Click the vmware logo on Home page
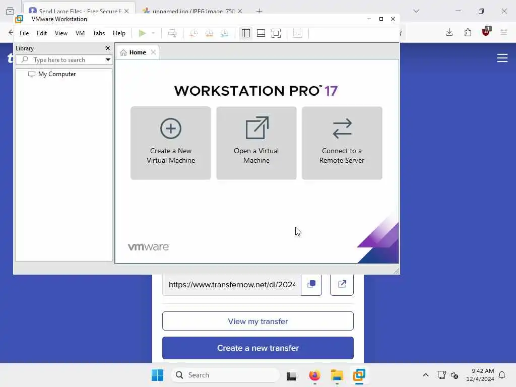516x387 pixels. pyautogui.click(x=149, y=247)
